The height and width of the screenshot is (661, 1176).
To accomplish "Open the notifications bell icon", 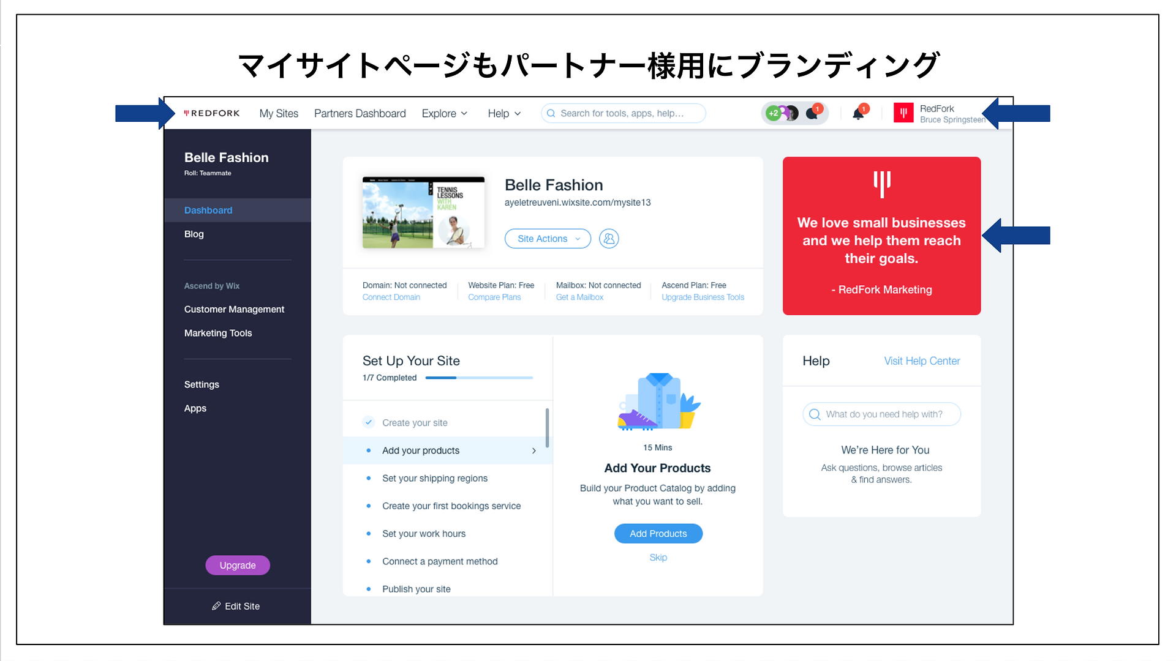I will click(x=859, y=113).
